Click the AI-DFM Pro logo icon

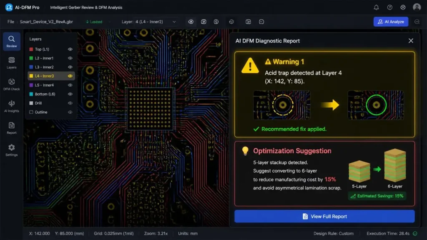click(9, 7)
